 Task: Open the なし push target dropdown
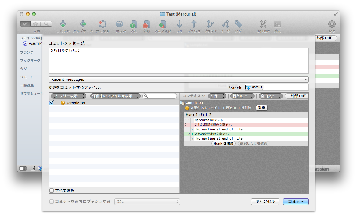(x=147, y=202)
